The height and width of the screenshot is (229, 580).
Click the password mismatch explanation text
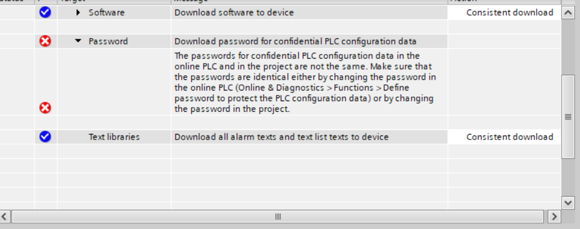coord(304,82)
